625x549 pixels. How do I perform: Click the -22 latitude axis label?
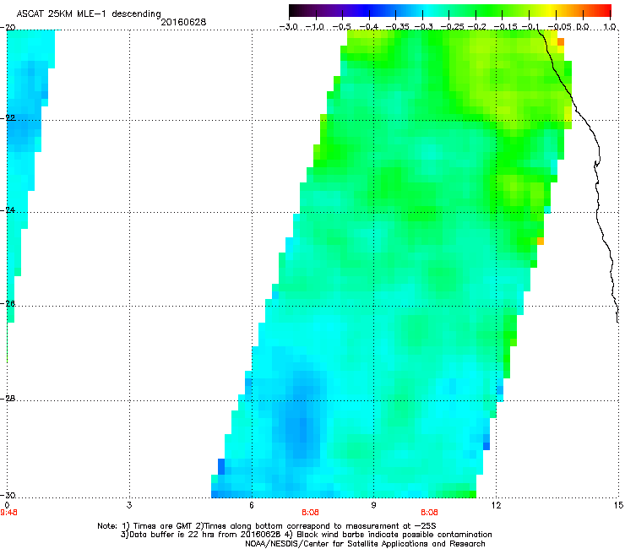point(8,118)
